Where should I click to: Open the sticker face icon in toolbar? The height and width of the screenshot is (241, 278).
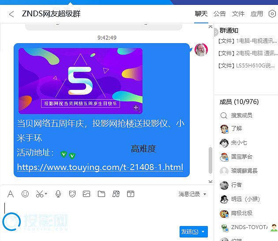coord(72,194)
